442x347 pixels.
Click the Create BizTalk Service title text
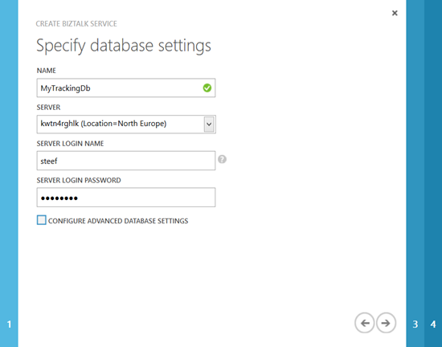76,23
